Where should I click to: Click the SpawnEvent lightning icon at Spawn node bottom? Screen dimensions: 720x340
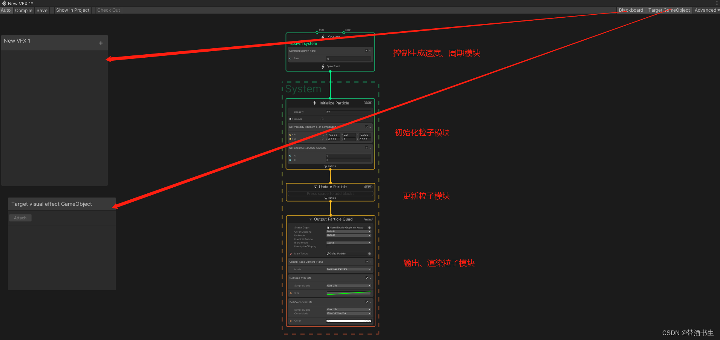click(323, 66)
